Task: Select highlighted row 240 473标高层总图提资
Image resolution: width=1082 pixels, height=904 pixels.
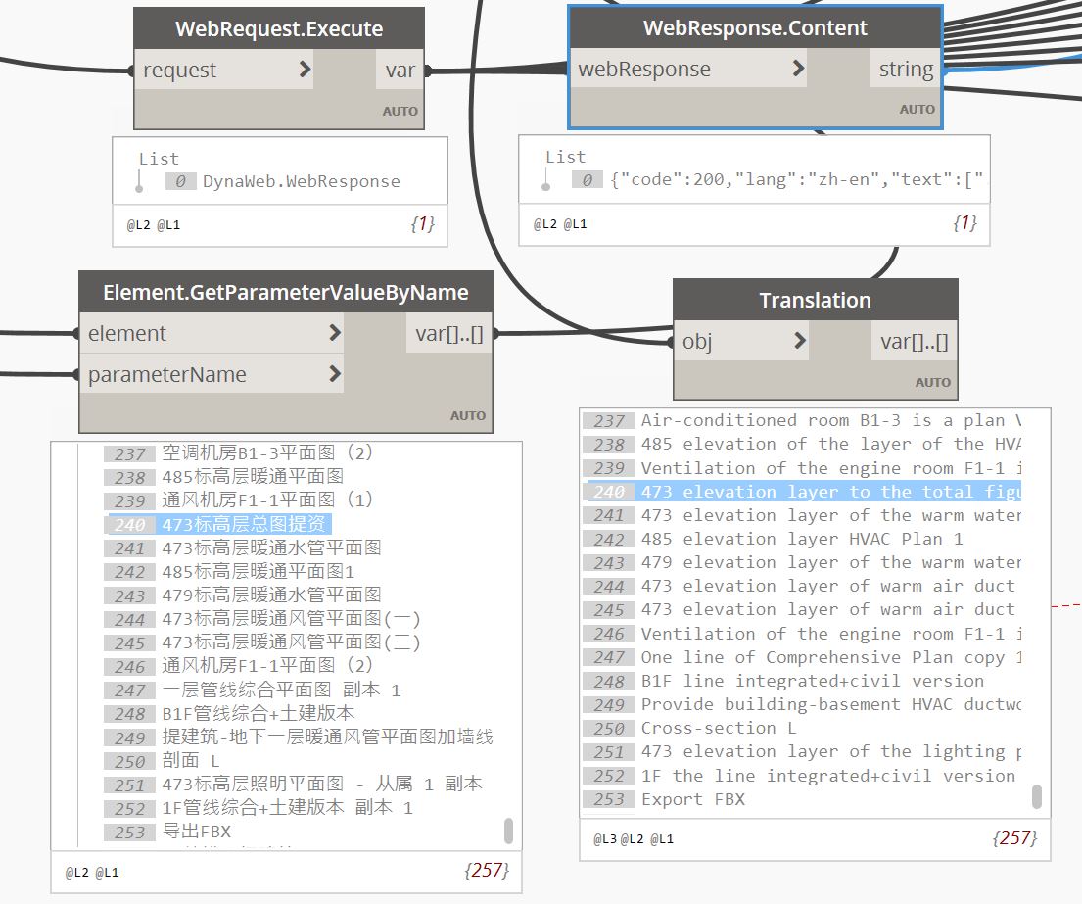Action: click(219, 524)
